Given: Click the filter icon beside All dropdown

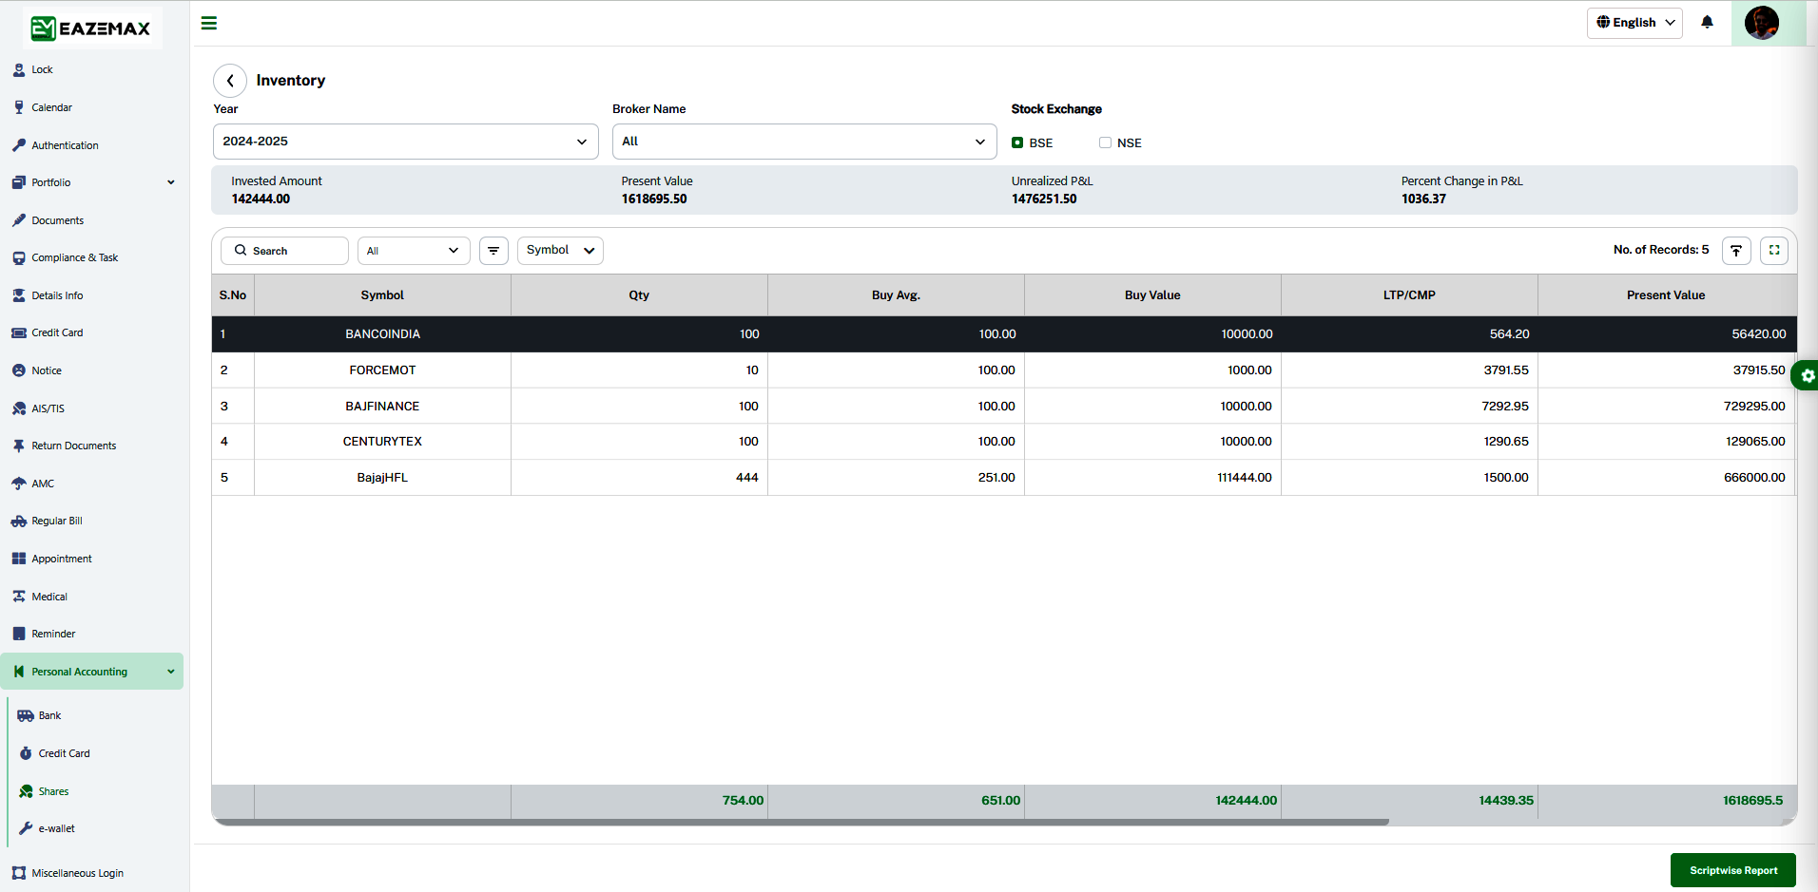Looking at the screenshot, I should (493, 251).
